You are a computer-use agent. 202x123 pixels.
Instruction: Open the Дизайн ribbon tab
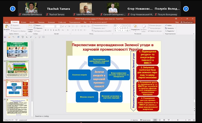coord(32,22)
